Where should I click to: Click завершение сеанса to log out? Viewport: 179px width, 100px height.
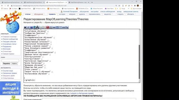pyautogui.click(x=131, y=11)
